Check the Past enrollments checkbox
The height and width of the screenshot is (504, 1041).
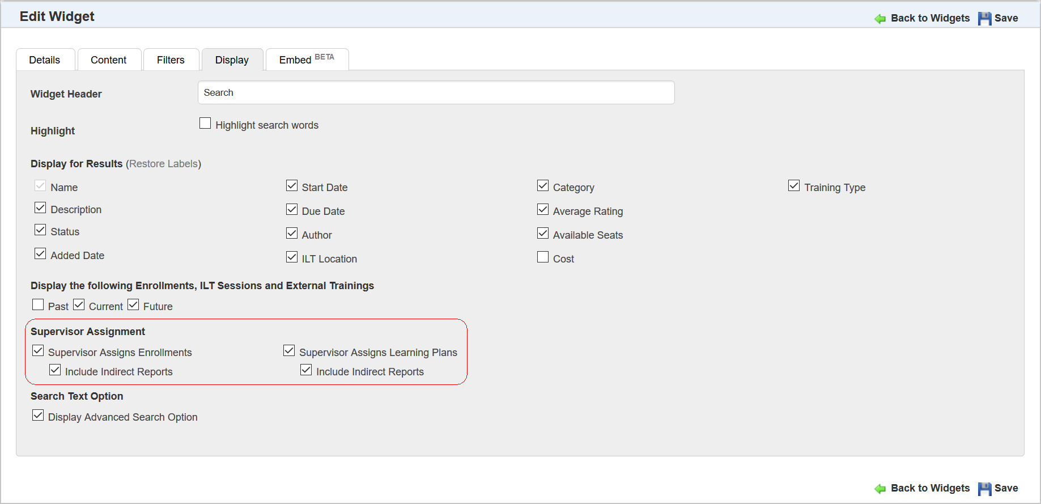pos(38,305)
